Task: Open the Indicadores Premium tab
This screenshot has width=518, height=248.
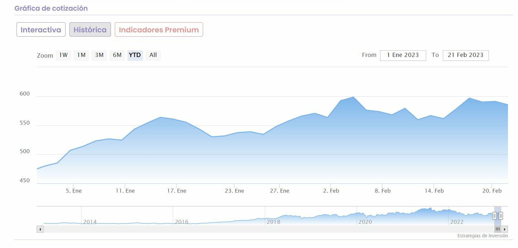Action: pyautogui.click(x=159, y=30)
